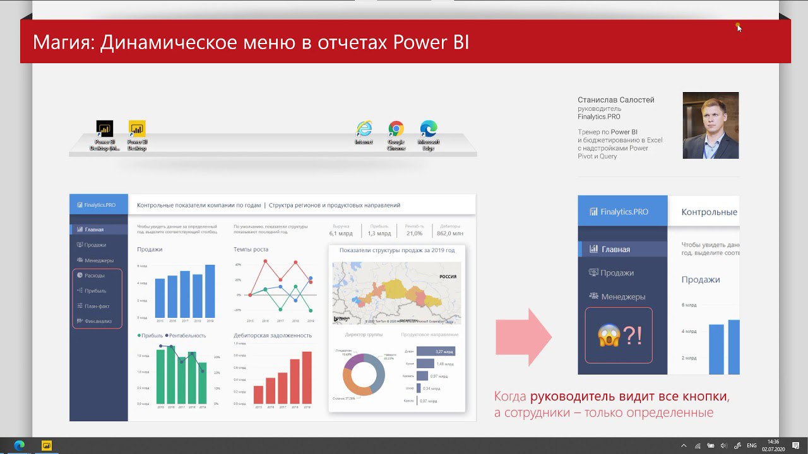Show hidden tray icons chevron

684,445
